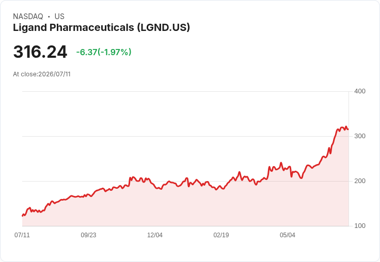Image resolution: width=380 pixels, height=262 pixels.
Task: Click the 200 y-axis value label
Action: [360, 181]
